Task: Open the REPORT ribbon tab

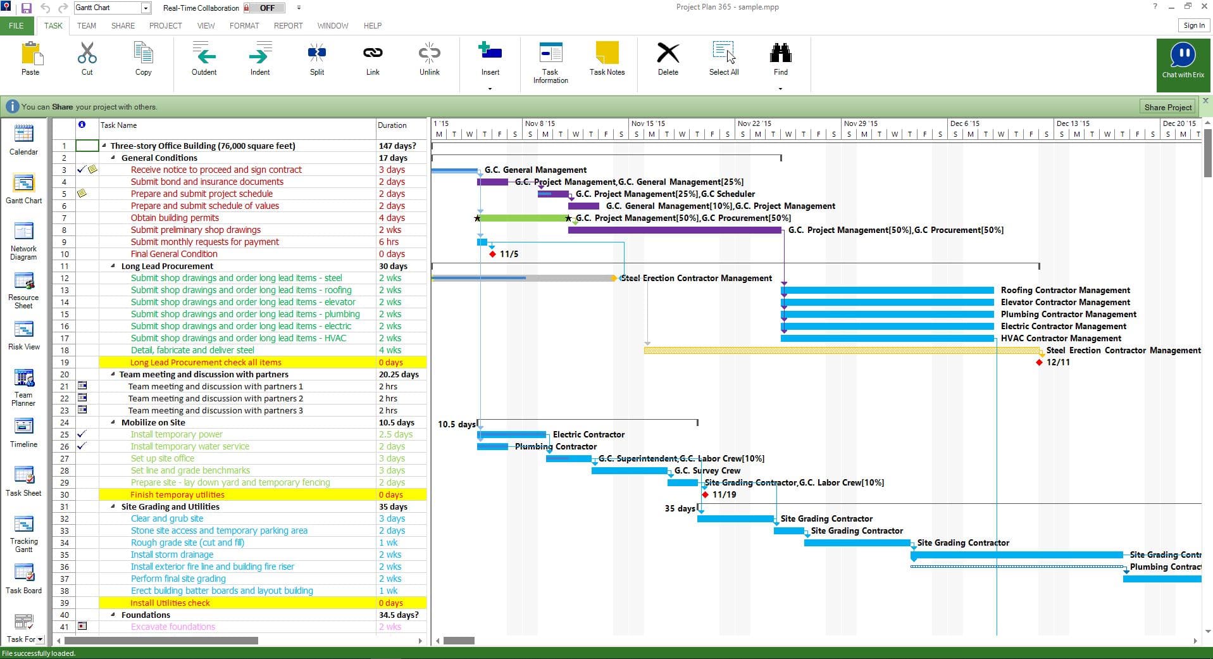Action: point(289,26)
